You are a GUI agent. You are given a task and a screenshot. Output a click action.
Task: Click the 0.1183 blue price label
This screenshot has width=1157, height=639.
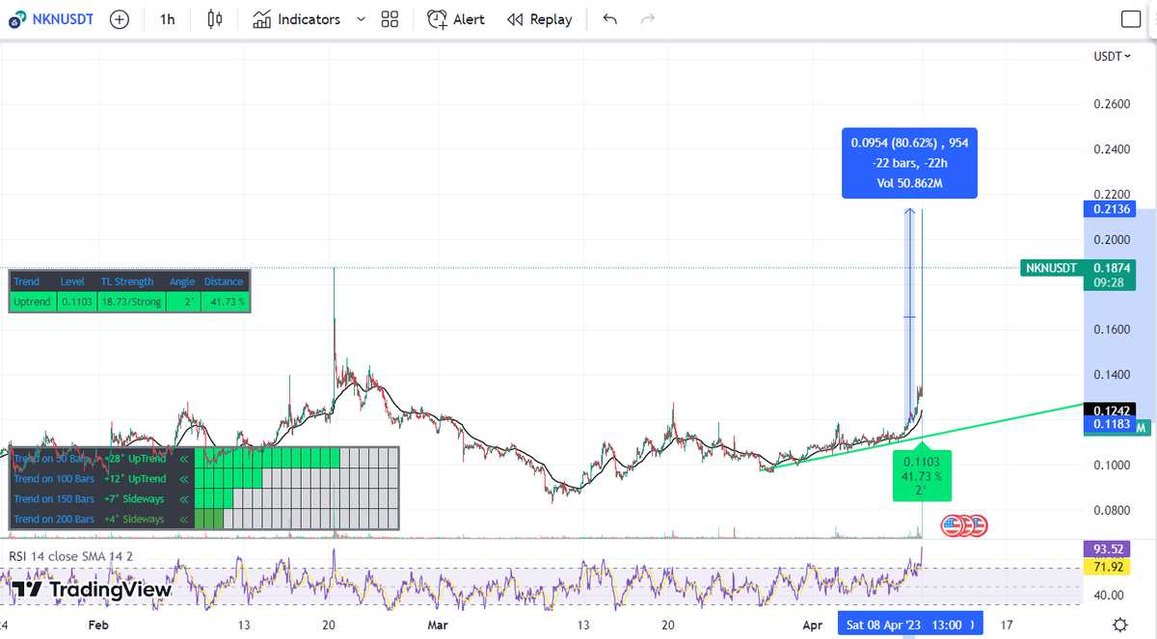(1112, 425)
